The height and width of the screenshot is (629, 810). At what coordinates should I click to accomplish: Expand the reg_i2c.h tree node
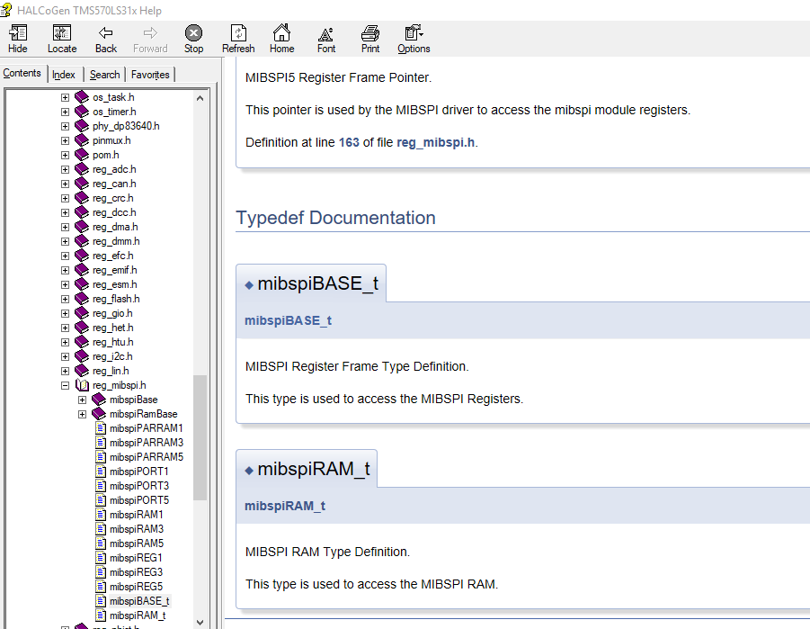pos(65,356)
